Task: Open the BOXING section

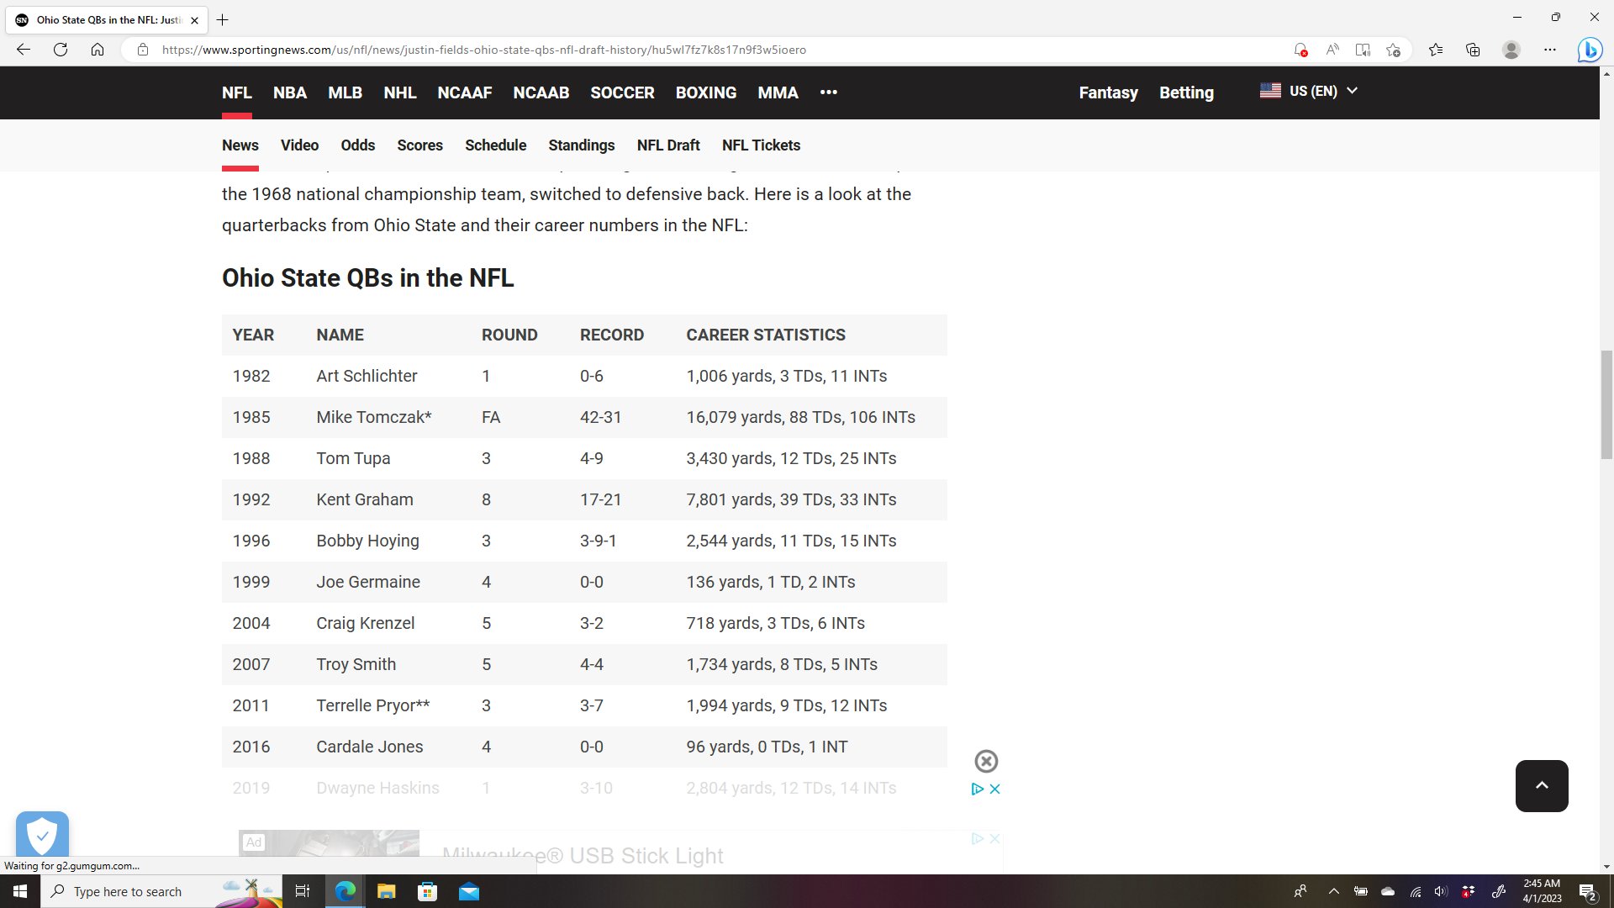Action: (706, 92)
